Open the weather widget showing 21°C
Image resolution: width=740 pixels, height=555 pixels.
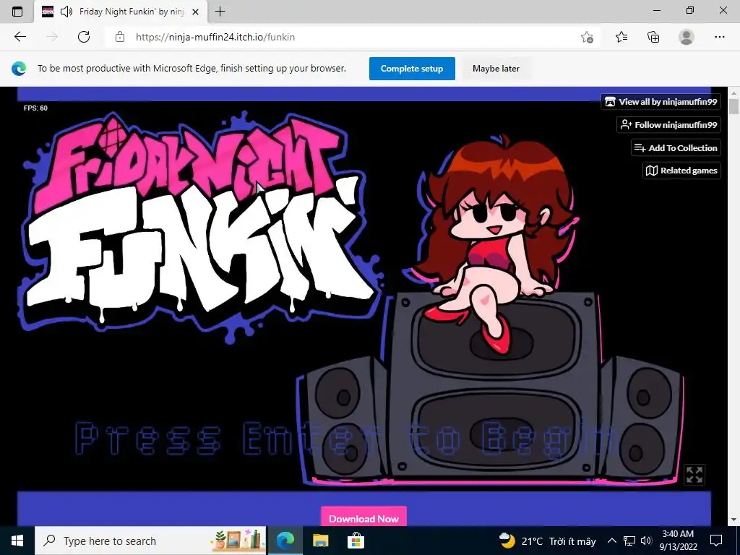(x=548, y=541)
